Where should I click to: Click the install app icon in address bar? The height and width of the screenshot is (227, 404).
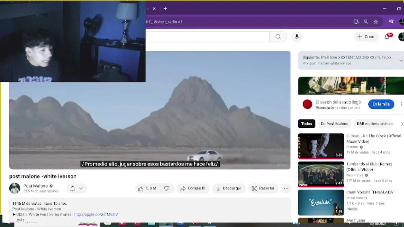[x=356, y=22]
